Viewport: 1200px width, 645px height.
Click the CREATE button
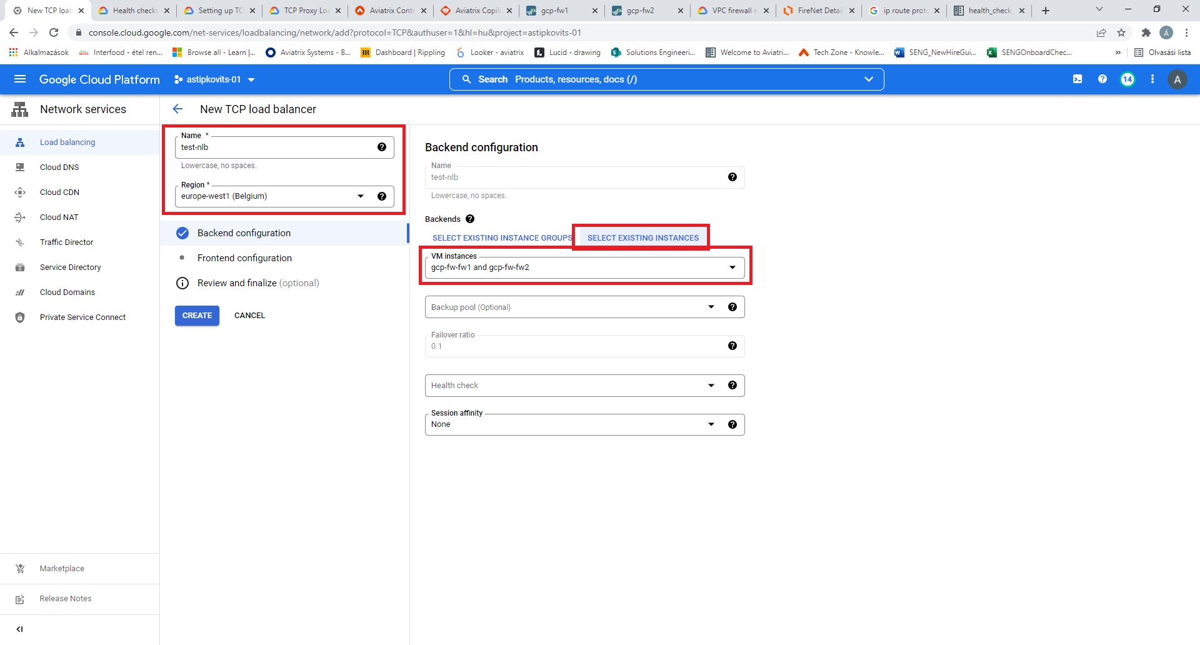[197, 316]
